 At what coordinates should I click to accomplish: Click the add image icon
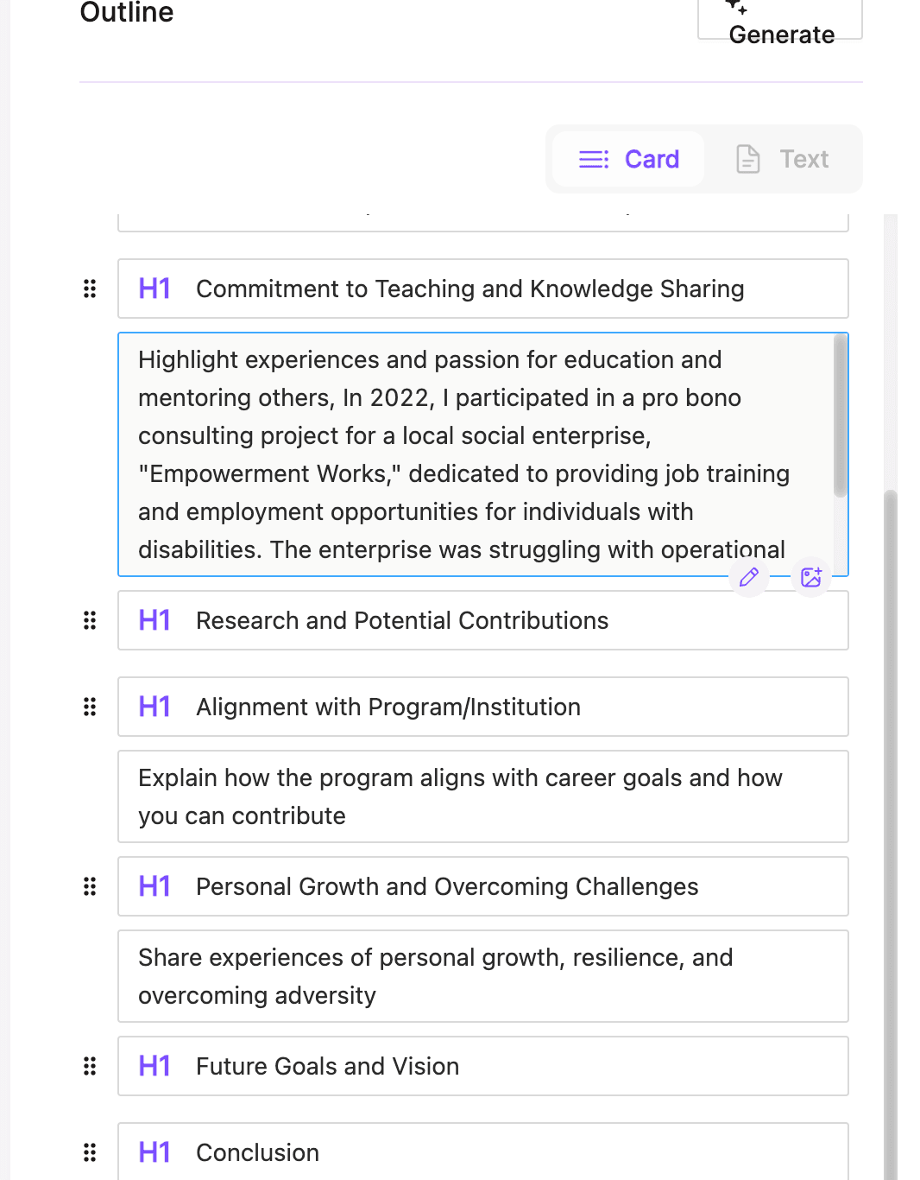point(811,577)
